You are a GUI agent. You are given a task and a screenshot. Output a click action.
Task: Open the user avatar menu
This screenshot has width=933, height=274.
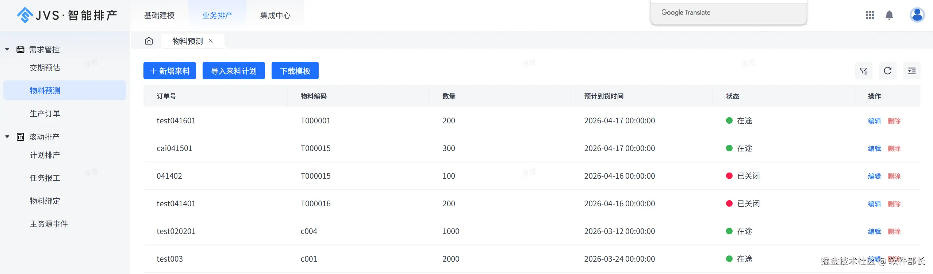pos(917,15)
